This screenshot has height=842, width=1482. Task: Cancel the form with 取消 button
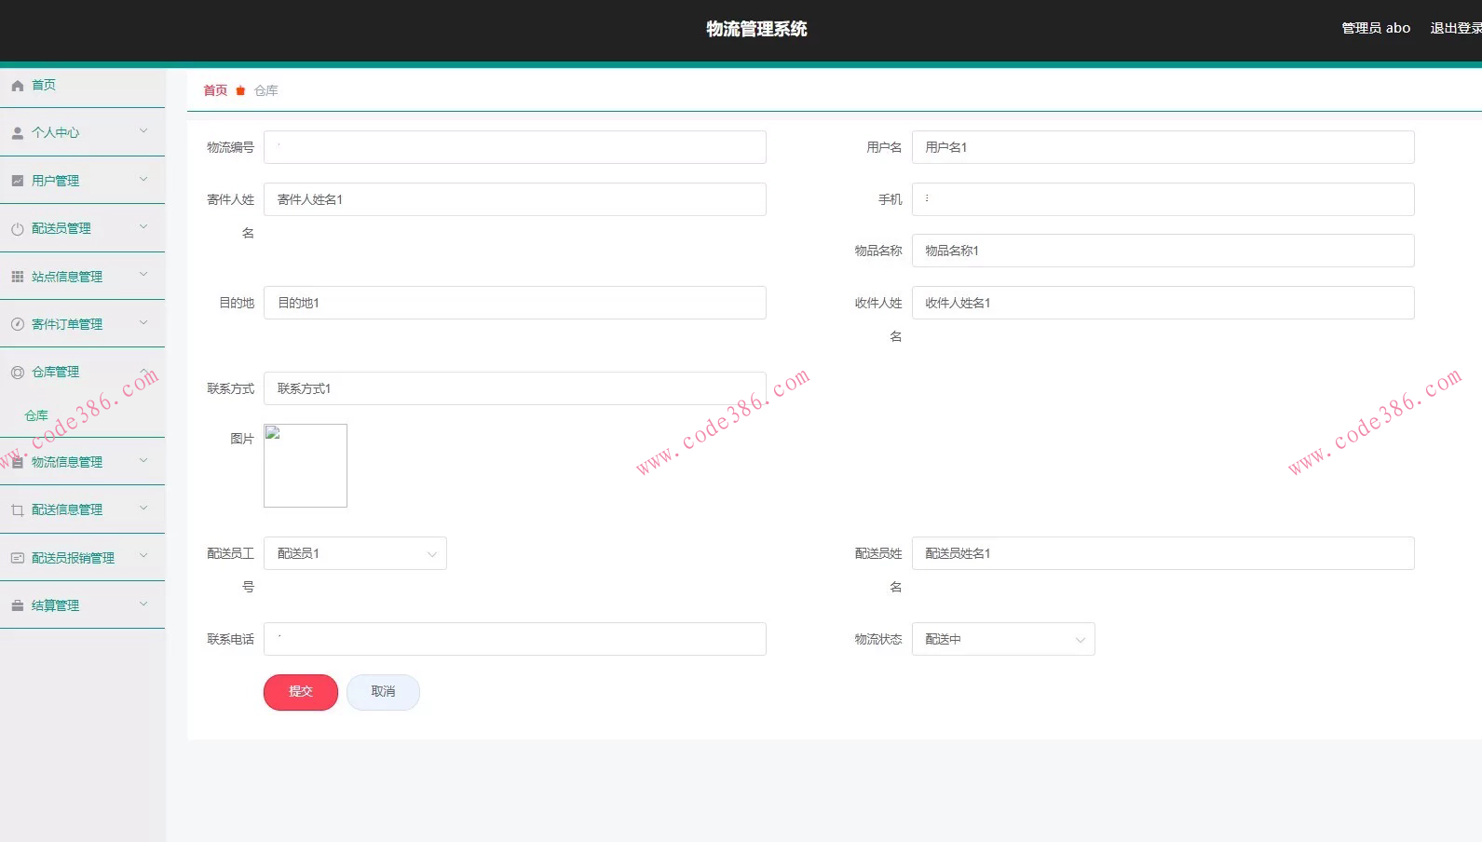383,692
